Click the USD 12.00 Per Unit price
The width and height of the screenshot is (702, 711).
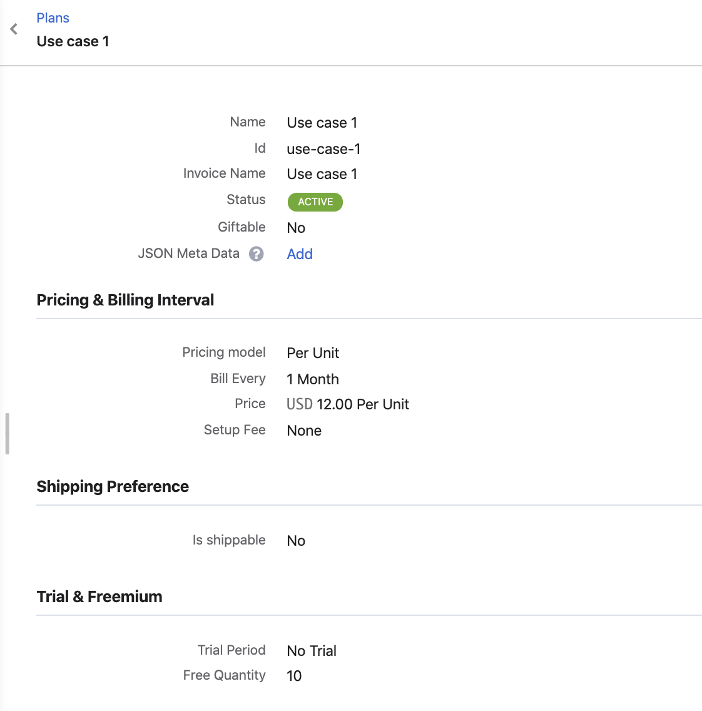(x=348, y=404)
